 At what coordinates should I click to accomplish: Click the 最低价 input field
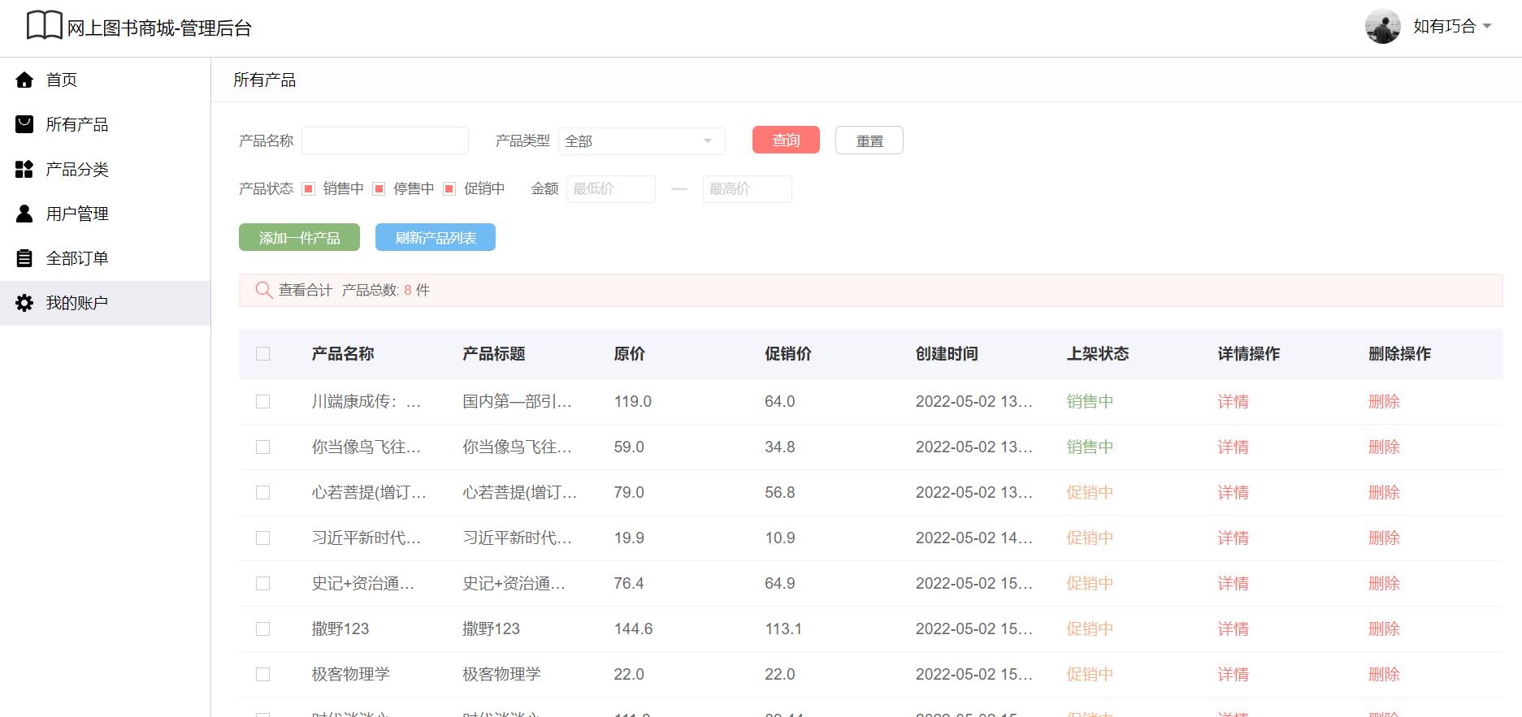click(x=611, y=188)
